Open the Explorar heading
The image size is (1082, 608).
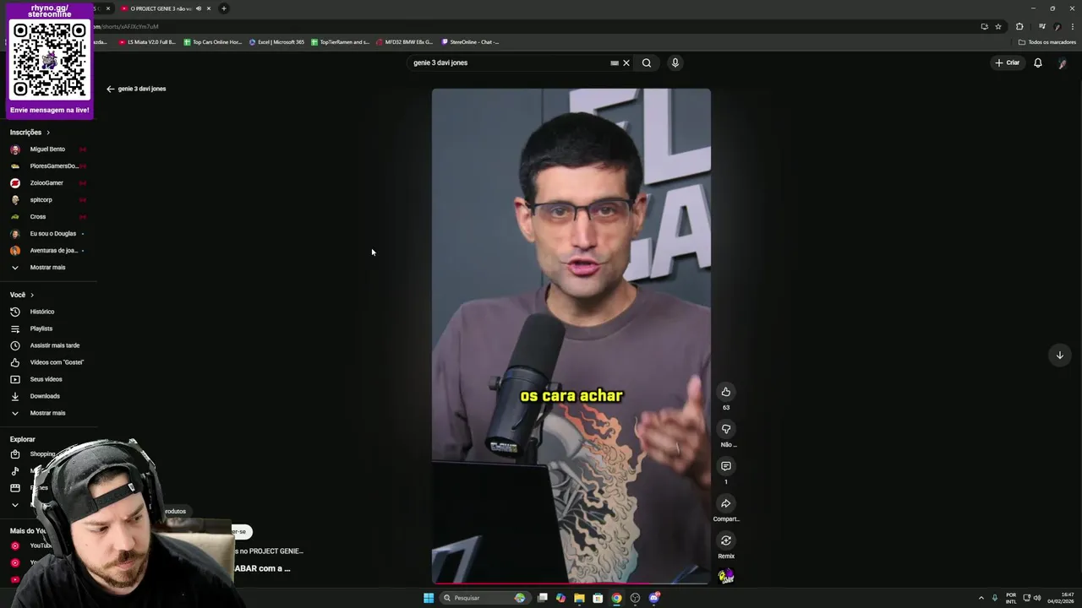coord(23,439)
